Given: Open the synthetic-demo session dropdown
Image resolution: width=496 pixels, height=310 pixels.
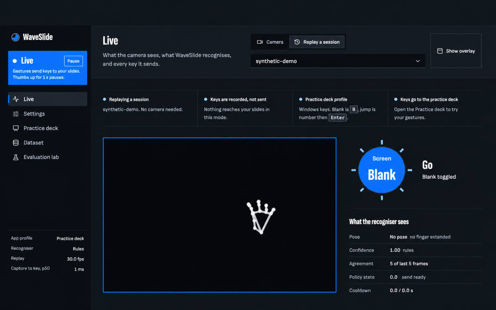Looking at the screenshot, I should click(x=338, y=61).
